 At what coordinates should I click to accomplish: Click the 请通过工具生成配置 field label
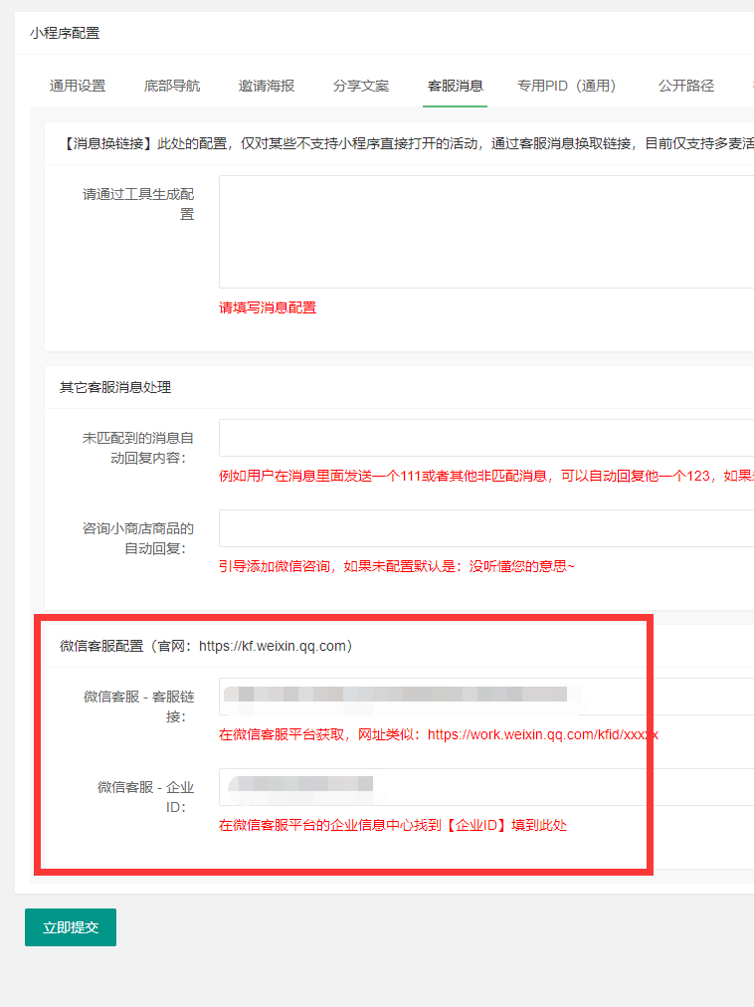click(138, 204)
